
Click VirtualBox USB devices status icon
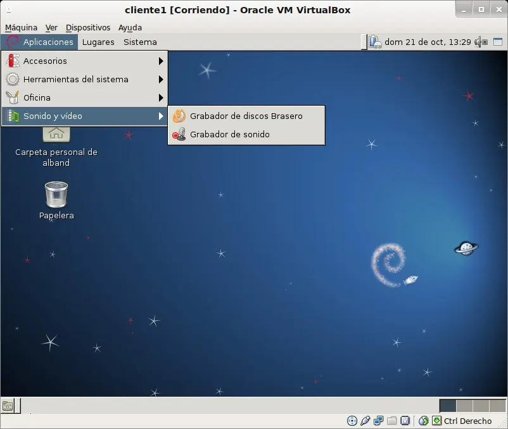(365, 421)
